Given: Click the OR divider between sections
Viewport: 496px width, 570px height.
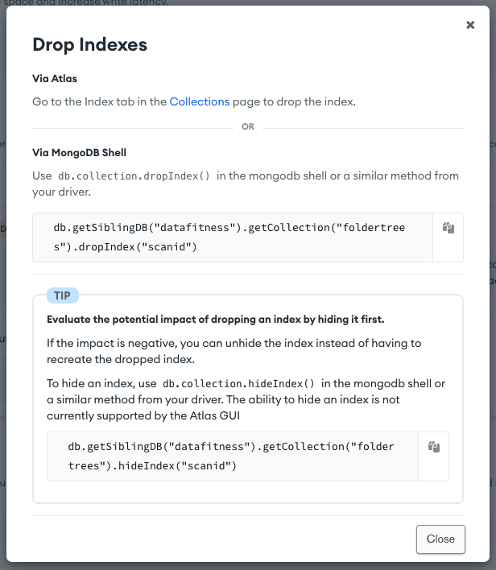Looking at the screenshot, I should pyautogui.click(x=248, y=127).
